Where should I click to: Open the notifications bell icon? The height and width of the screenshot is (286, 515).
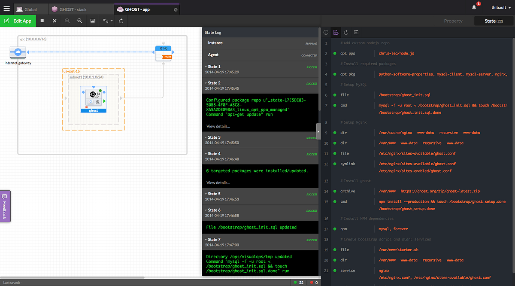(x=474, y=7)
